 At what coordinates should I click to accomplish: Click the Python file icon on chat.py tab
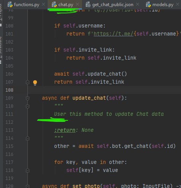[54, 5]
